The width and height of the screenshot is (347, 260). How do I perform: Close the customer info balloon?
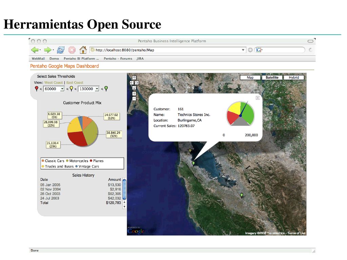258,98
